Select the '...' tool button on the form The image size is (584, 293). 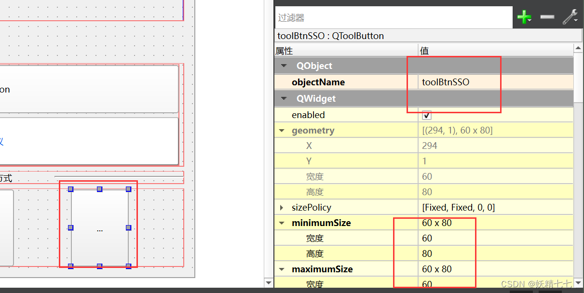click(x=100, y=227)
